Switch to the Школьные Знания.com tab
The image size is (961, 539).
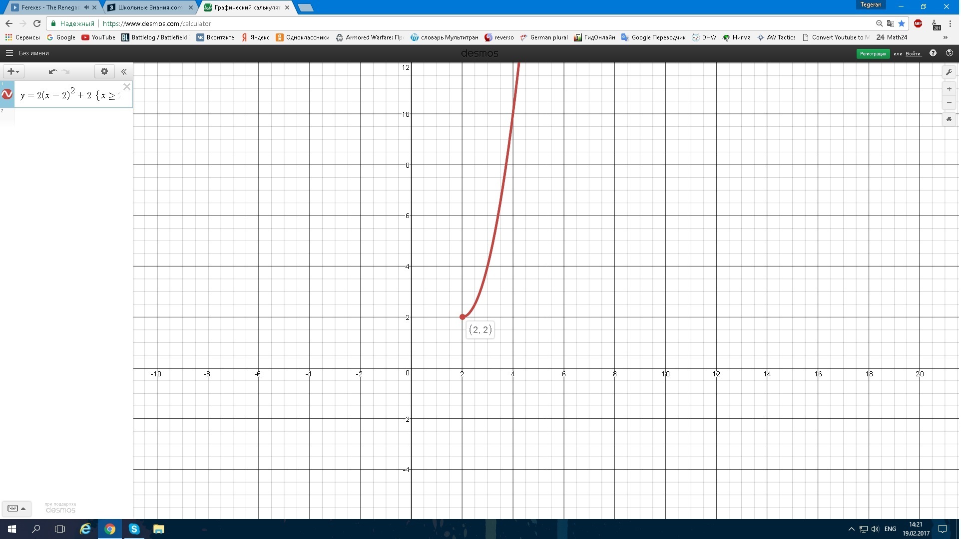150,7
